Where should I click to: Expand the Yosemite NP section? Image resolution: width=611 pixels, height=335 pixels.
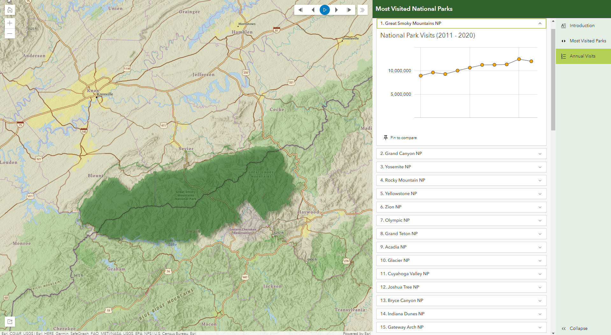(461, 167)
